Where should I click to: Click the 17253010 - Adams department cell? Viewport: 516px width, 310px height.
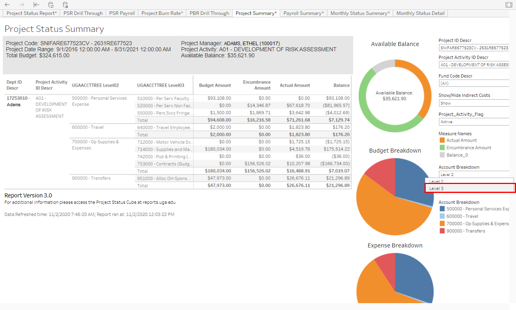click(x=18, y=101)
